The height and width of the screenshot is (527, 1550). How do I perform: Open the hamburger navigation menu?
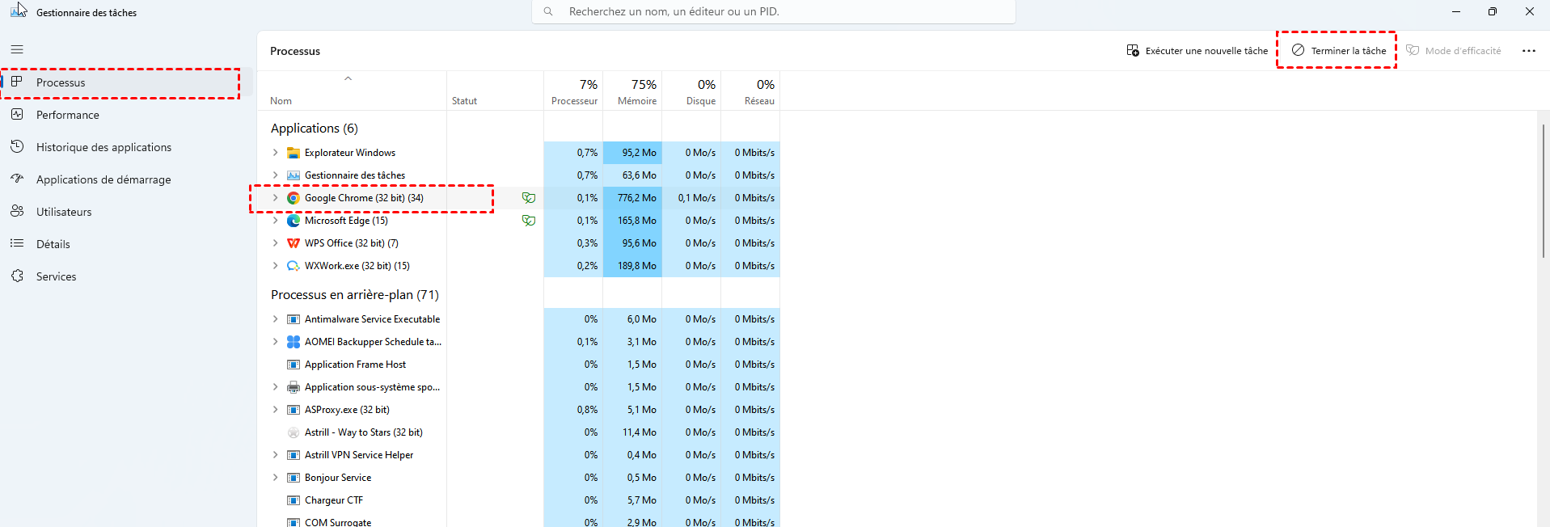[17, 49]
